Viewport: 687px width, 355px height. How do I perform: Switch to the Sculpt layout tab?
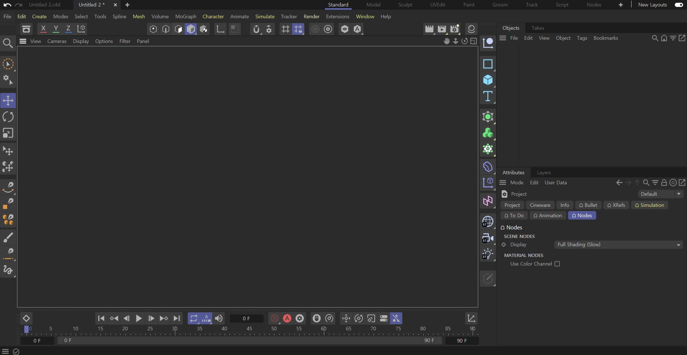click(405, 5)
